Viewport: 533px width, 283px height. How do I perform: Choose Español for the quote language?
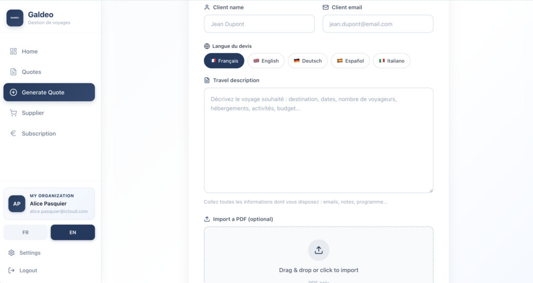(x=350, y=61)
